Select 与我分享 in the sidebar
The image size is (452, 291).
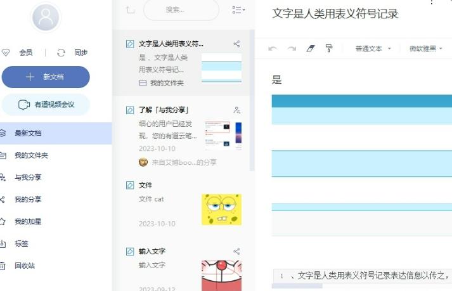point(28,178)
